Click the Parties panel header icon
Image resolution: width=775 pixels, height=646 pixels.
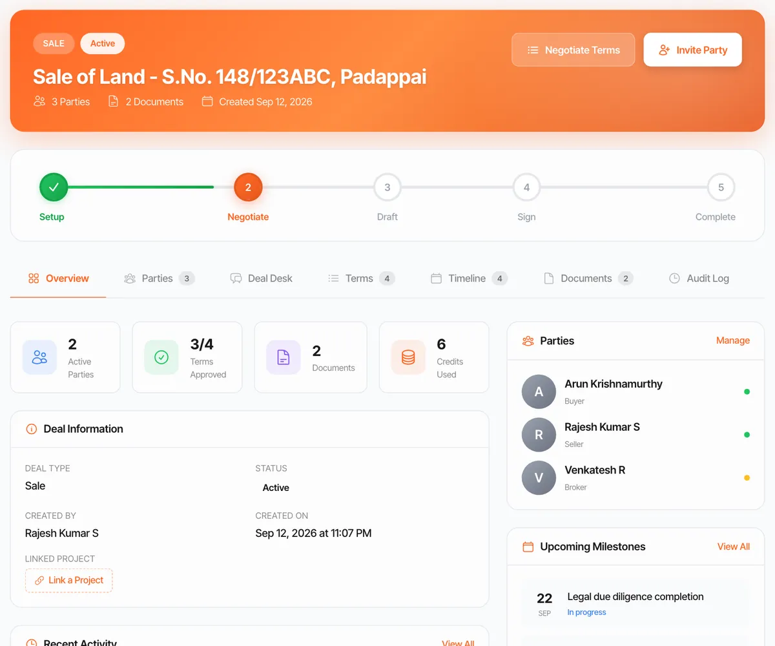point(528,341)
